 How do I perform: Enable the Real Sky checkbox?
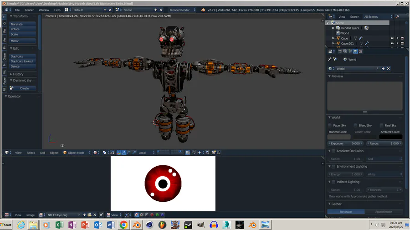point(381,125)
